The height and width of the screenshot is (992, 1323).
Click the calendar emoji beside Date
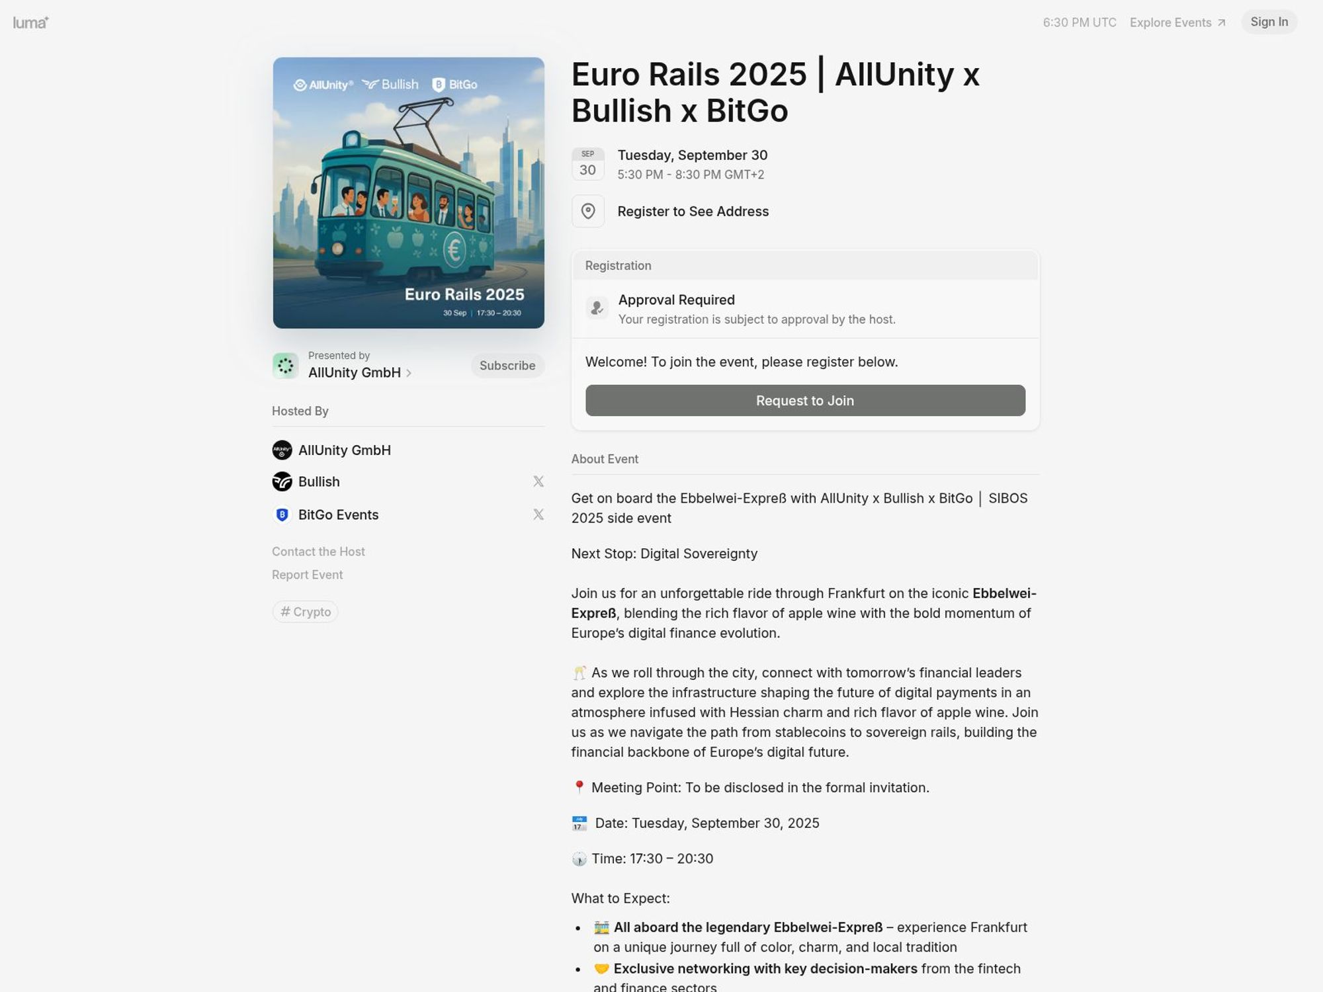click(579, 823)
